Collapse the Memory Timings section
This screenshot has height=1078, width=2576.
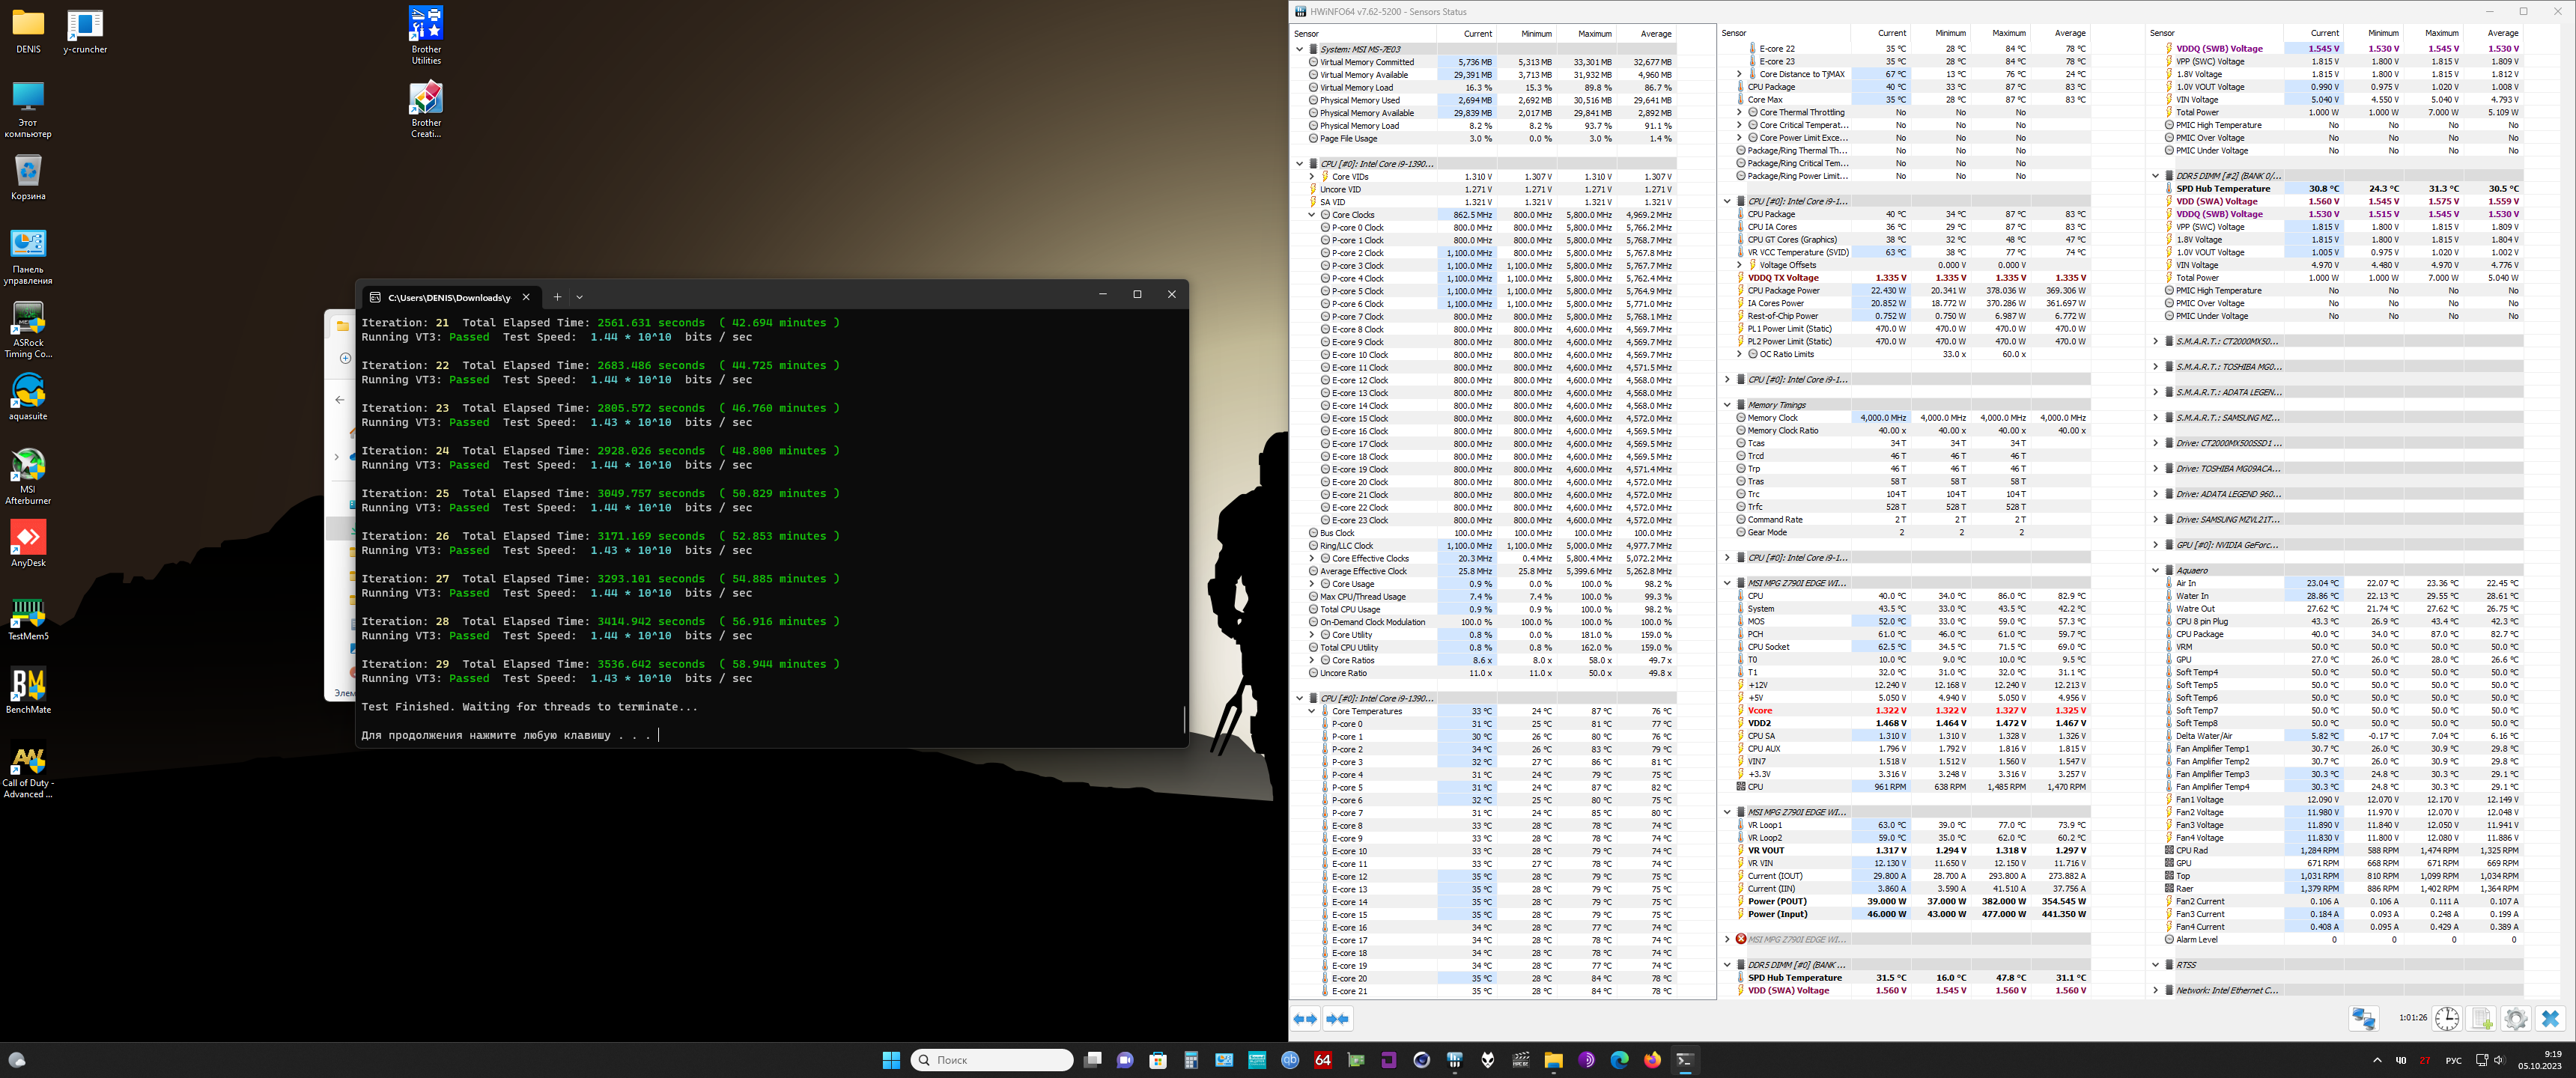coord(1727,405)
